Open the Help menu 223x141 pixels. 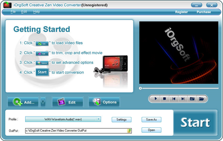pyautogui.click(x=37, y=12)
